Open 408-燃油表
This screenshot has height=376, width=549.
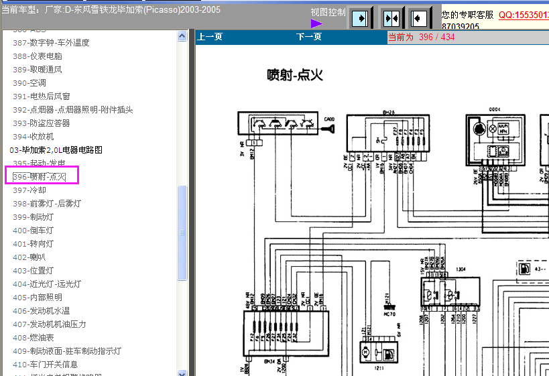tap(34, 338)
